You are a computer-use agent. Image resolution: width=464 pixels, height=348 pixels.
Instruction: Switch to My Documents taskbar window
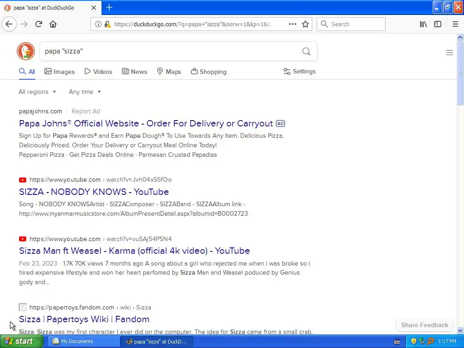pyautogui.click(x=83, y=342)
